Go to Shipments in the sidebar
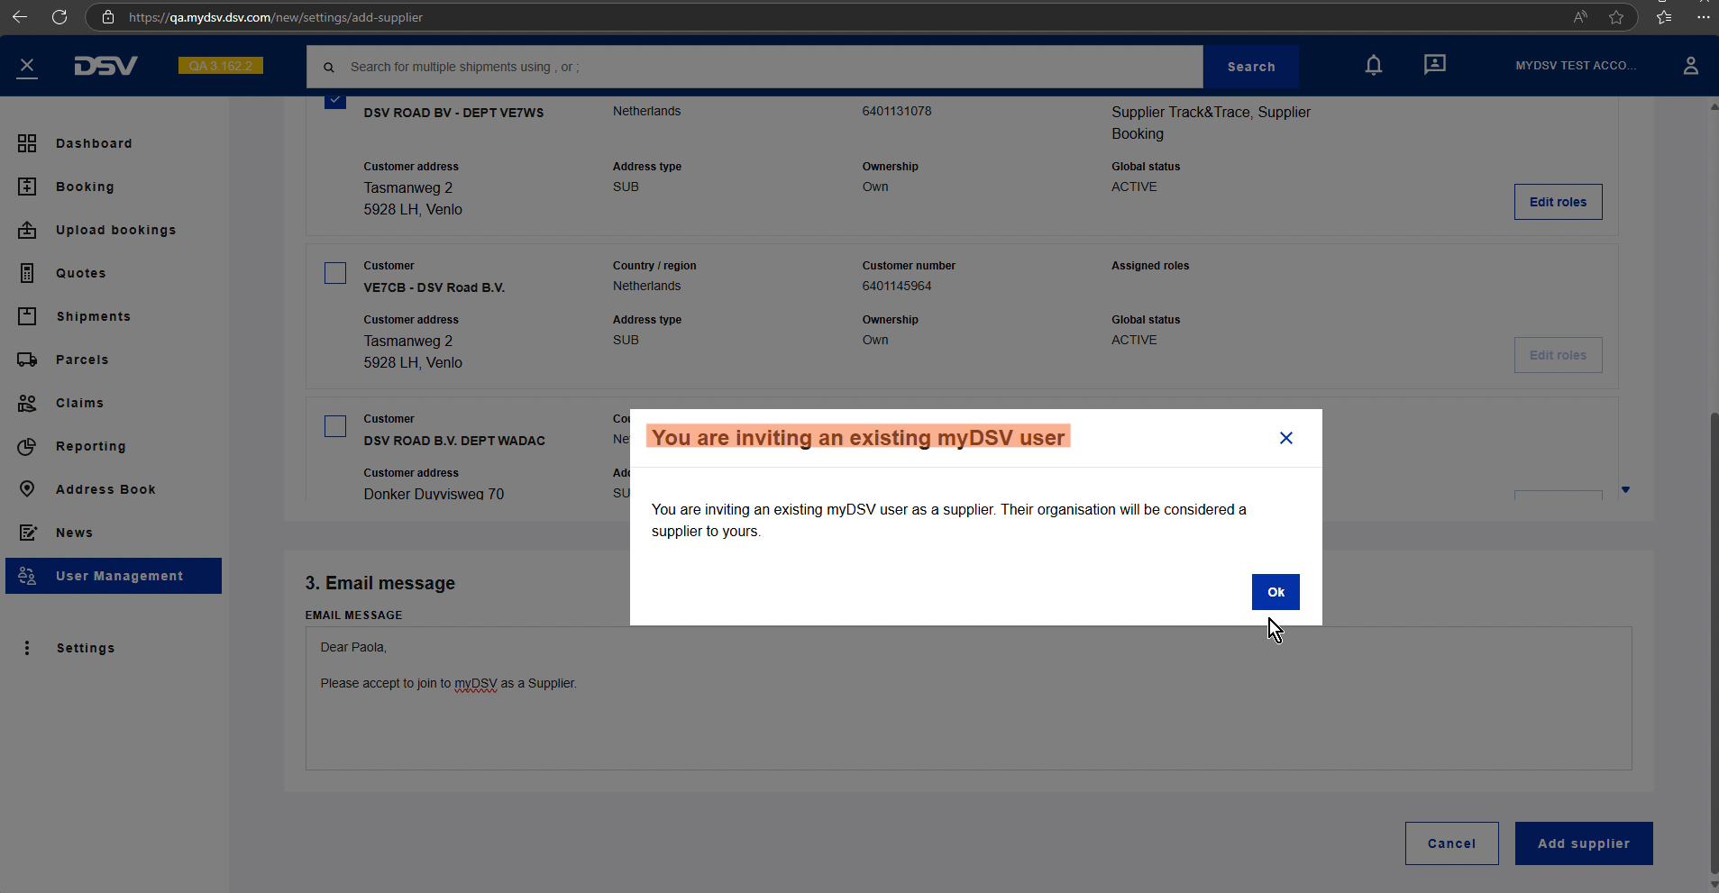 coord(93,316)
